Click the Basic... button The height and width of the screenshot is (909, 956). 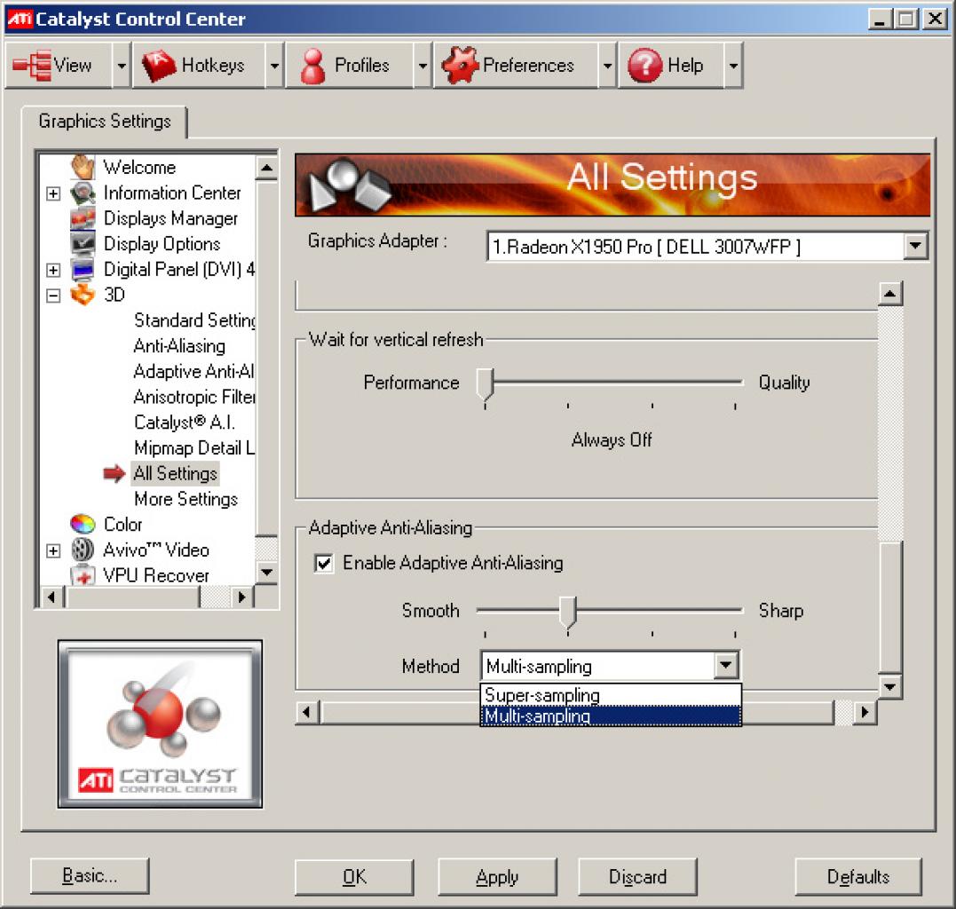coord(90,875)
